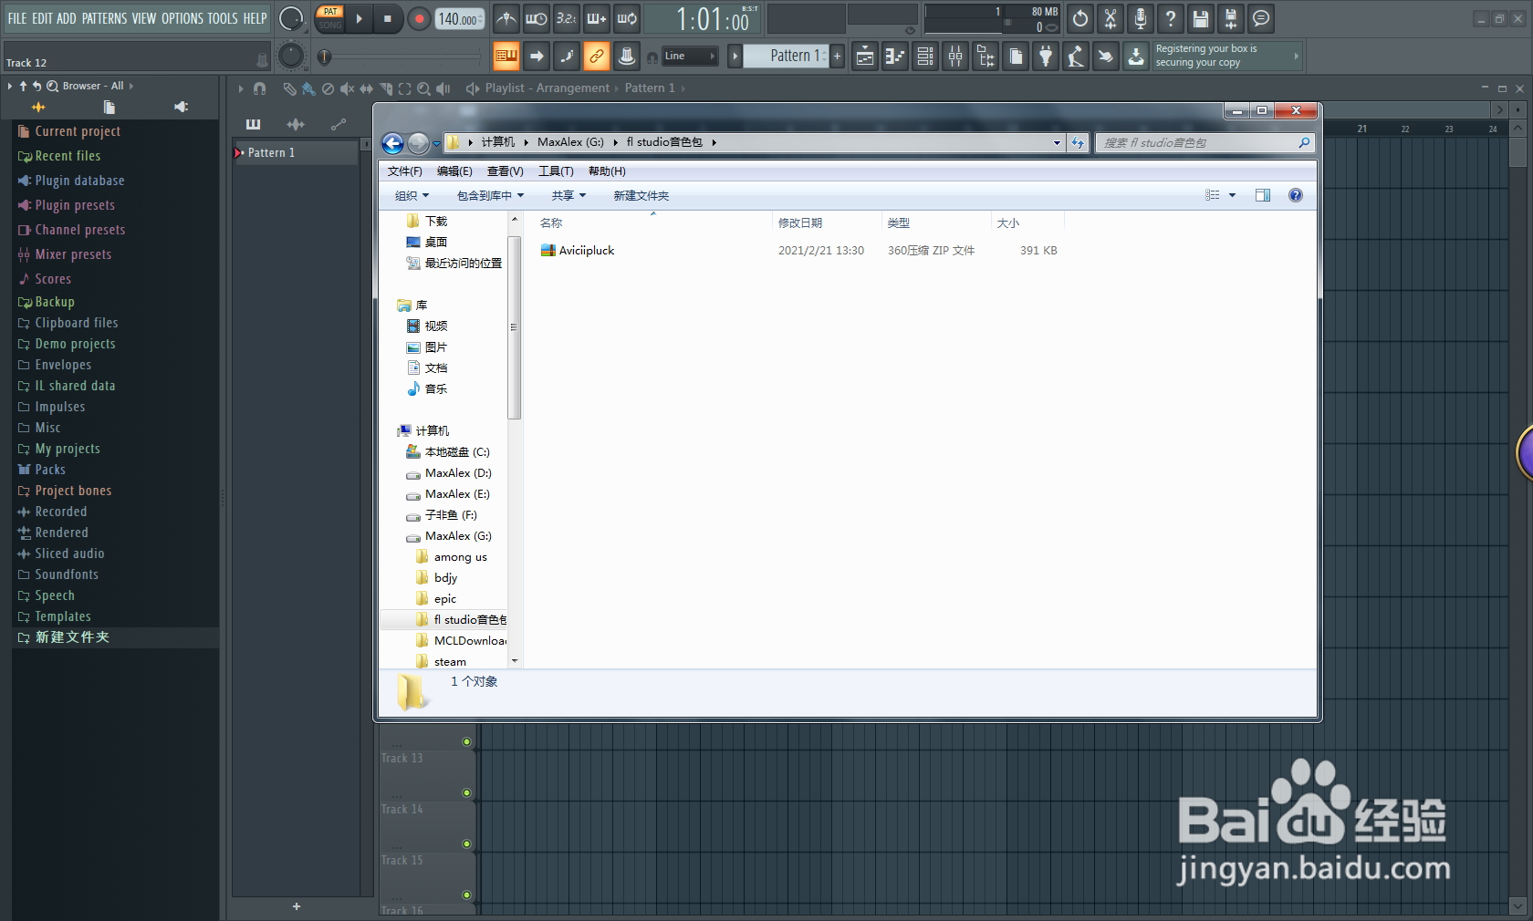Select the playlist draw pencil tool
The image size is (1533, 921).
[289, 88]
